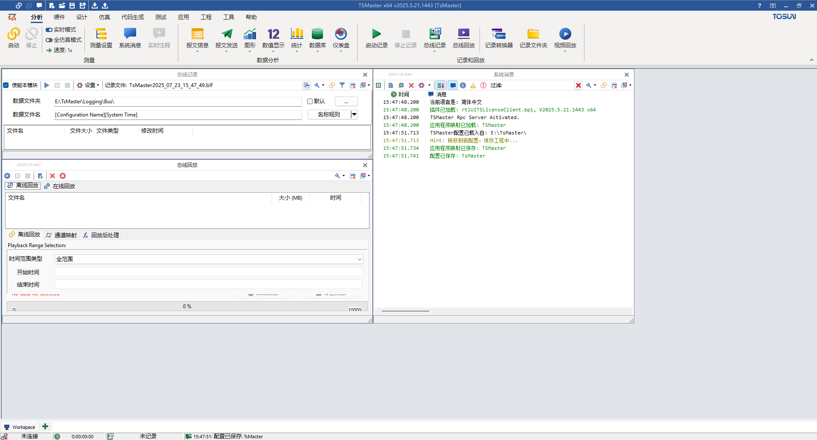Click play icon in 总线记录 toolbar
Screen dimensions: 817x440
tap(47, 85)
